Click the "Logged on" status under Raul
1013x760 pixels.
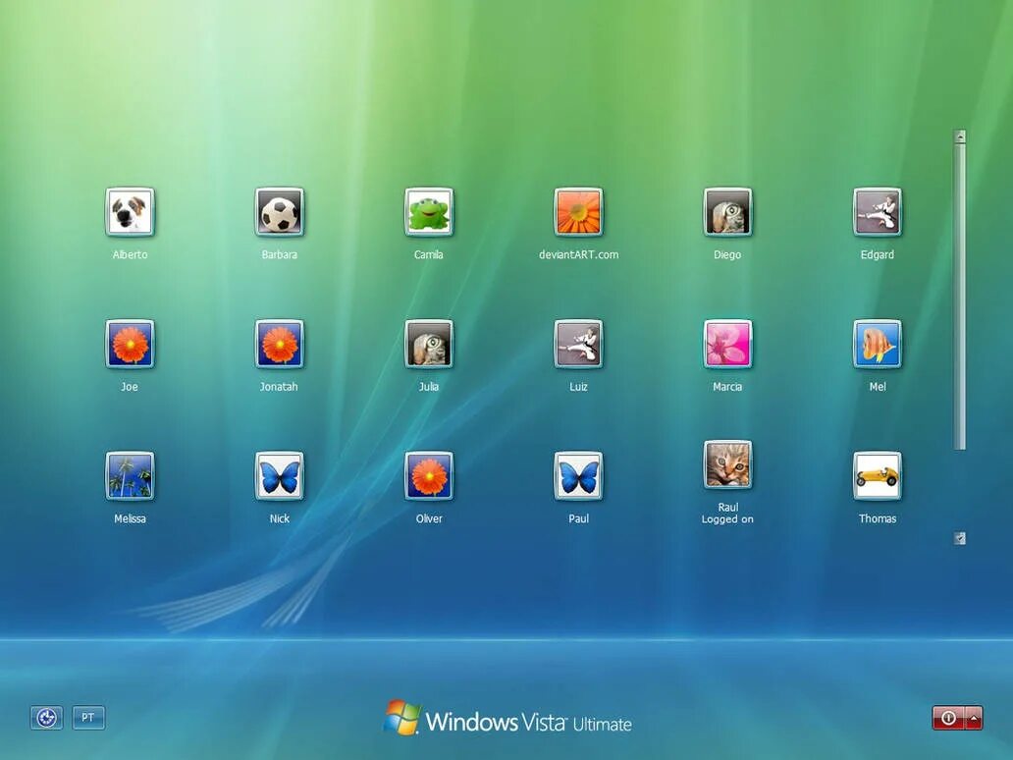tap(727, 519)
